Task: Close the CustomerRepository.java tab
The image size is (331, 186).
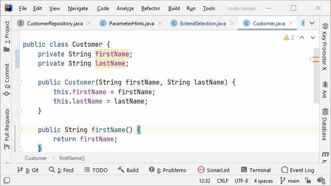Action: pyautogui.click(x=89, y=23)
